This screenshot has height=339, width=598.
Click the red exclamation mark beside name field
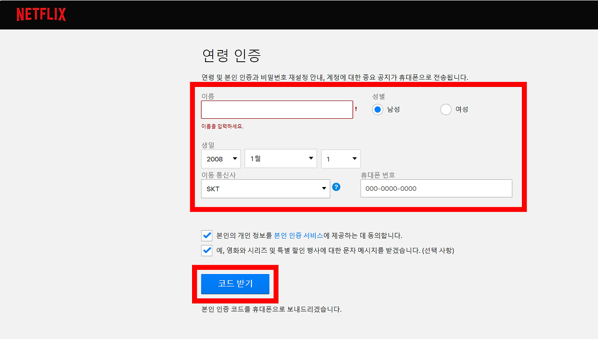point(356,109)
